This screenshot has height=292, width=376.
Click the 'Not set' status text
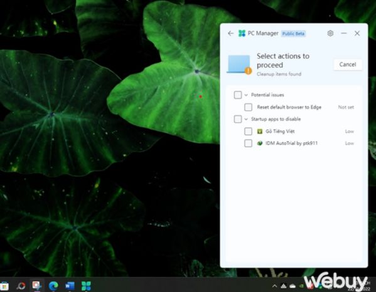coord(346,107)
